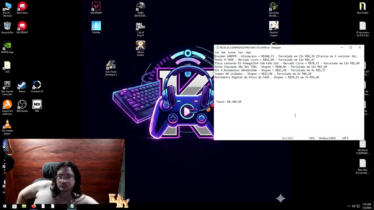Open OBS Studio shortcut

[x=22, y=106]
